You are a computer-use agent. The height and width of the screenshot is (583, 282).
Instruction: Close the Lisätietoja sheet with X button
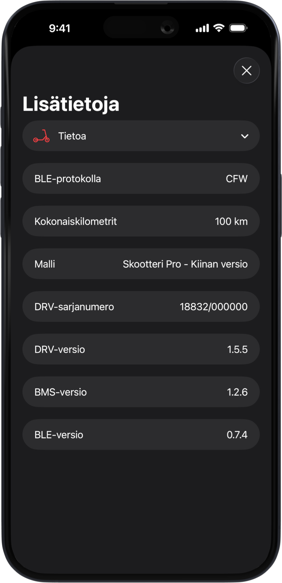click(x=246, y=71)
